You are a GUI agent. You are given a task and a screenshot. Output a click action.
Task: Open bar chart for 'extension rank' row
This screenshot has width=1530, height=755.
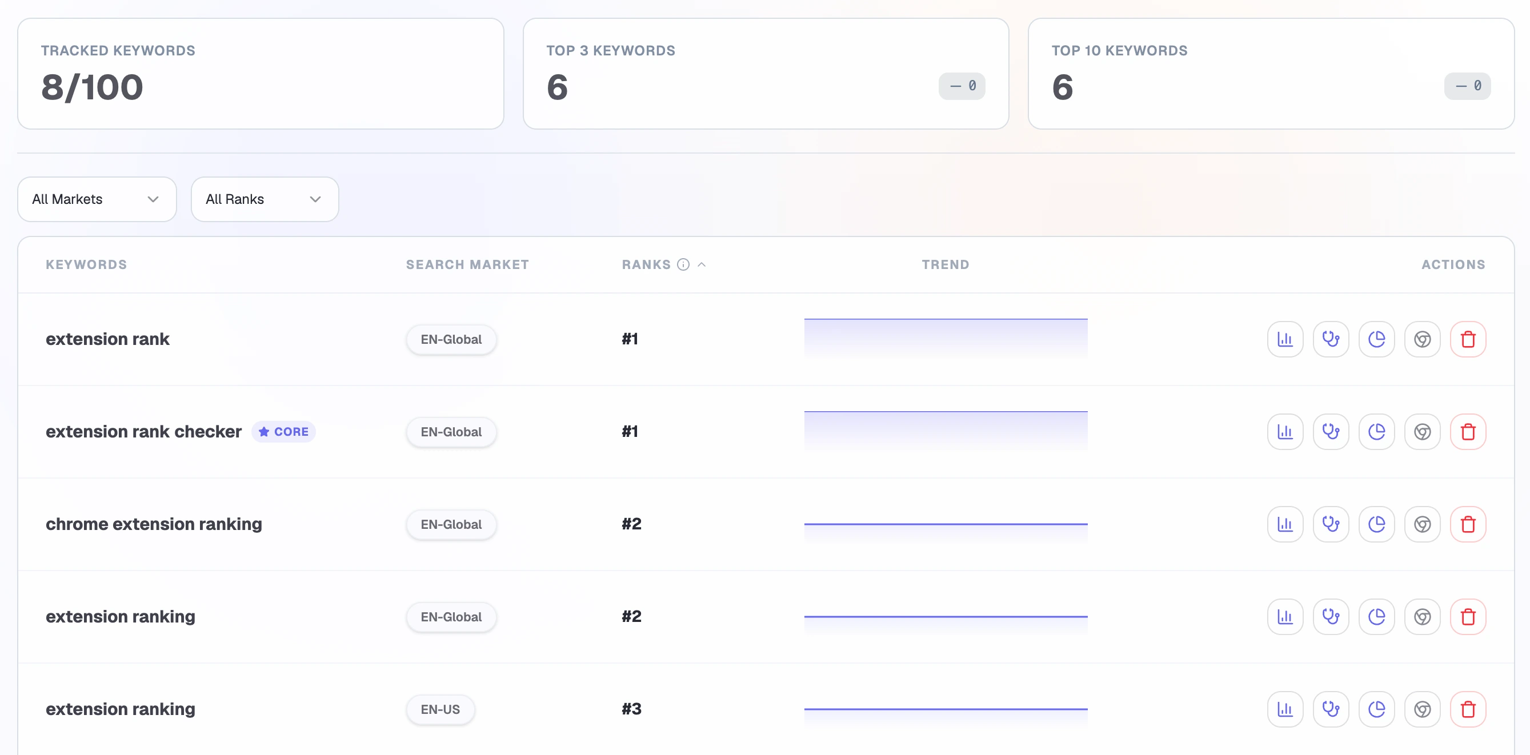point(1285,339)
